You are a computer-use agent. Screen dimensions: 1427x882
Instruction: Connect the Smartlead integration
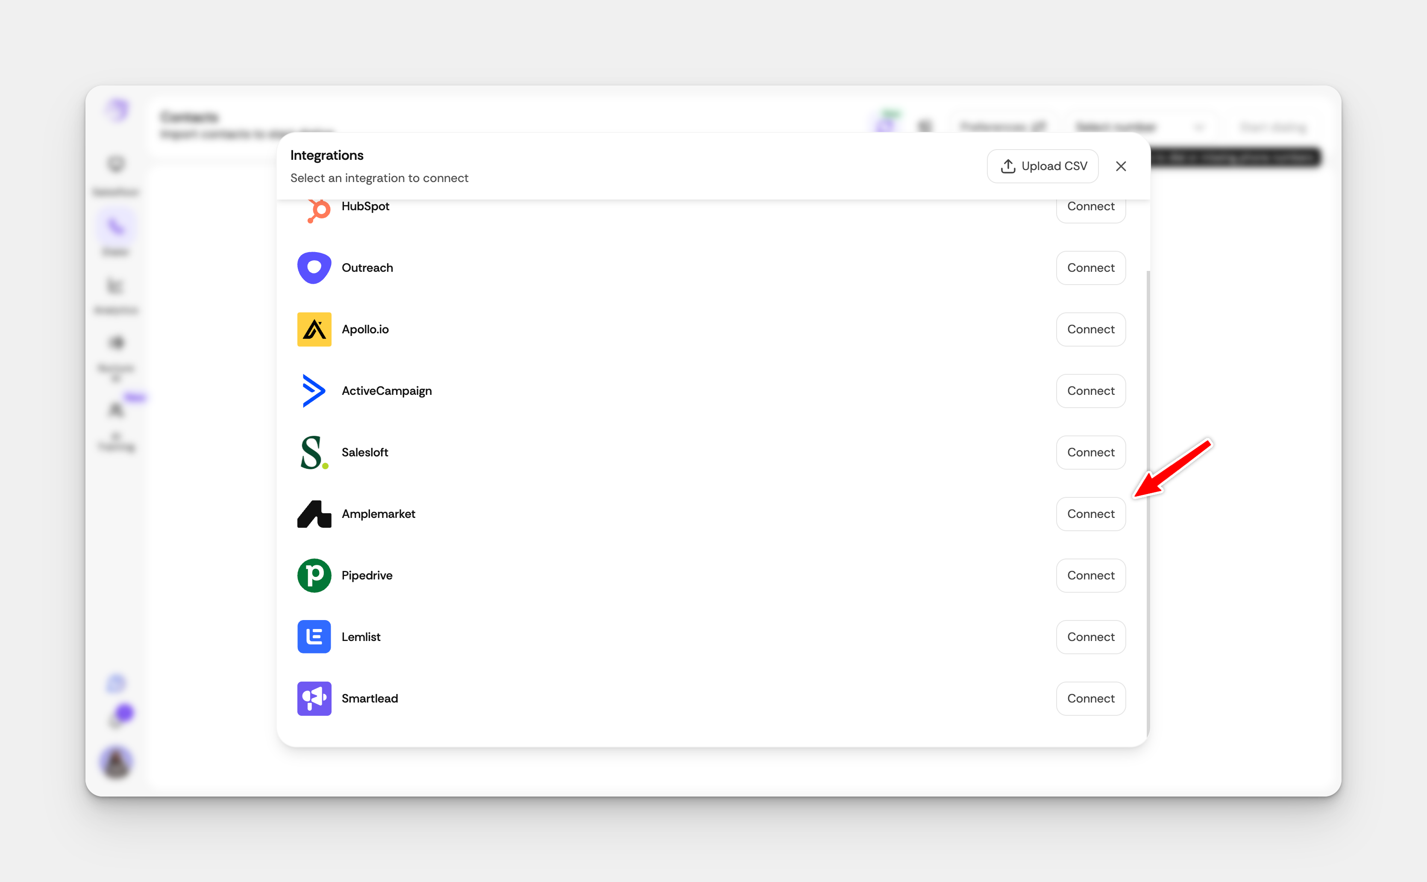(x=1090, y=698)
